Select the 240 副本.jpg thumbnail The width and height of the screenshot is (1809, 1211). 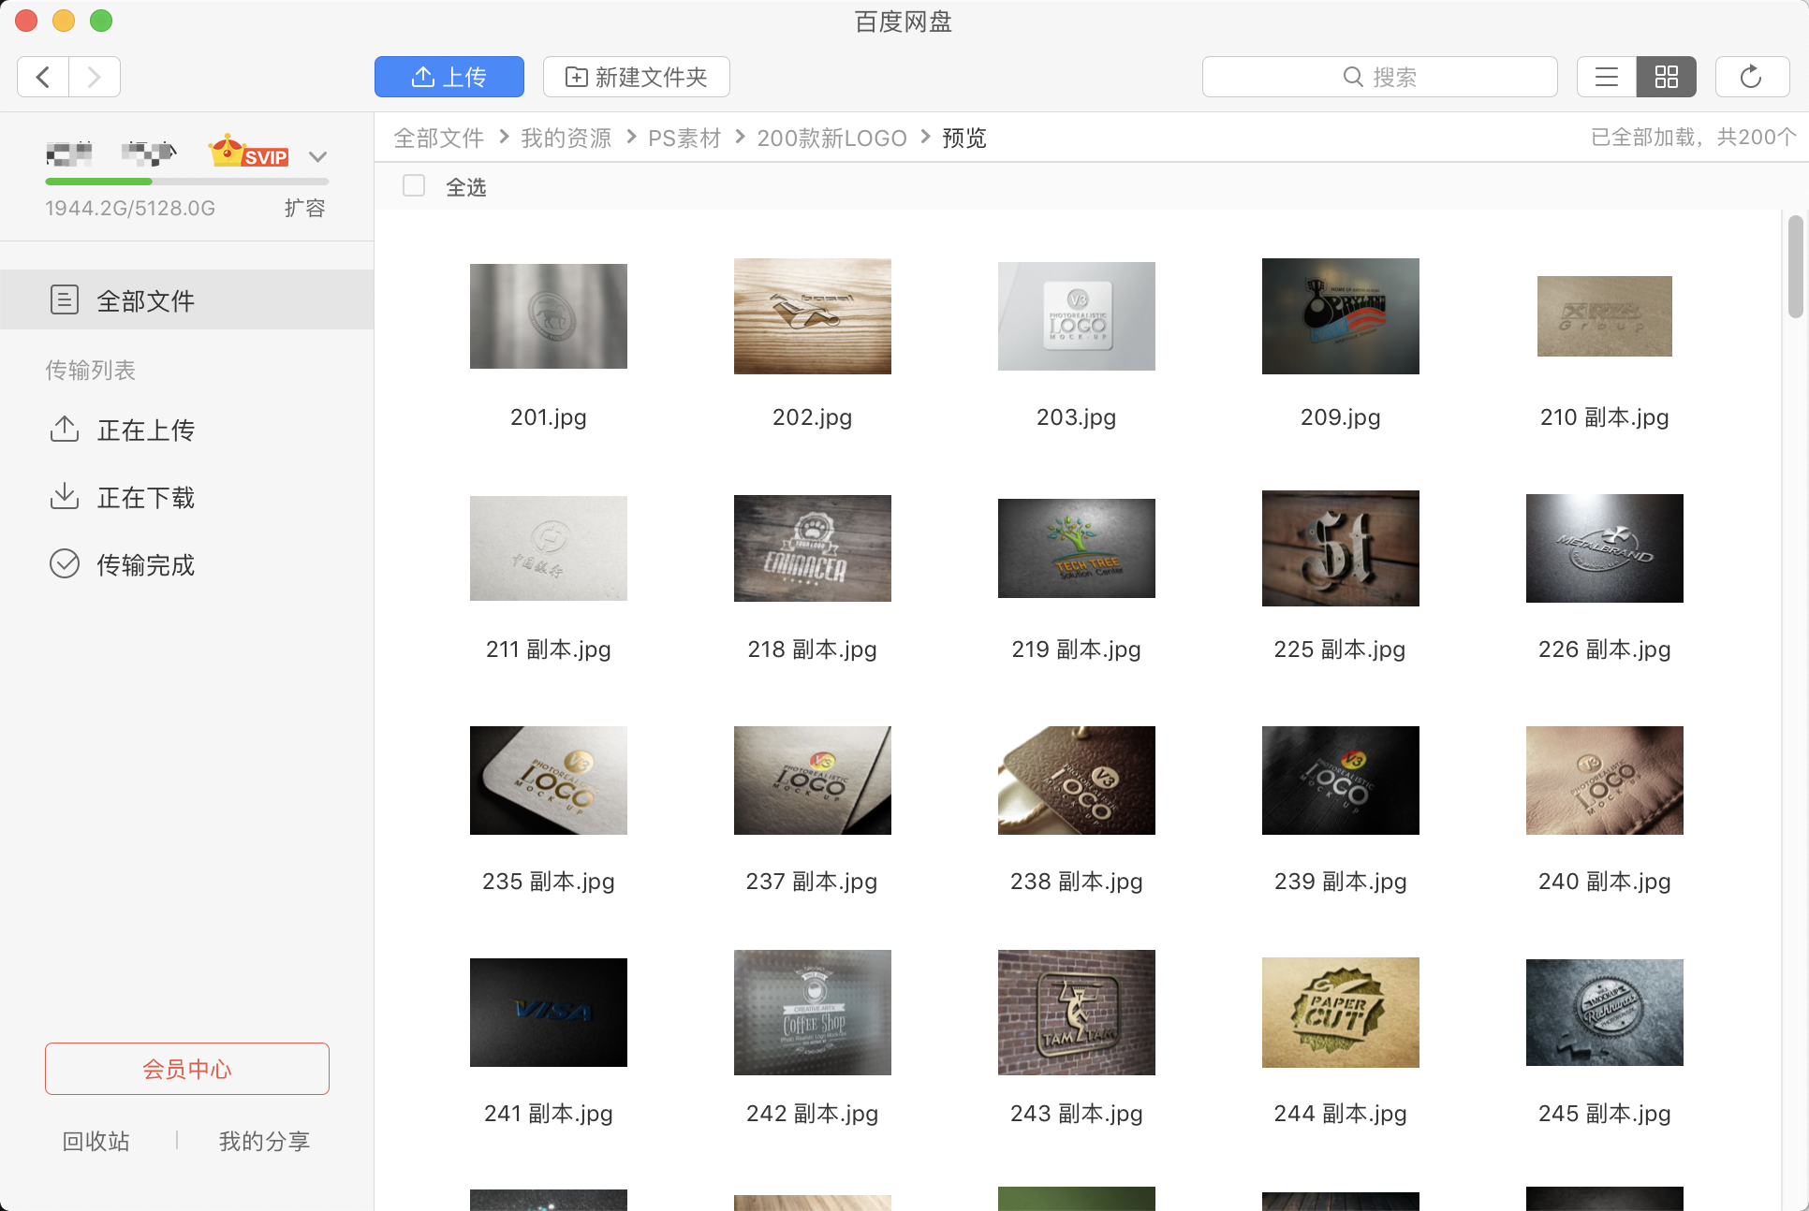(1605, 781)
